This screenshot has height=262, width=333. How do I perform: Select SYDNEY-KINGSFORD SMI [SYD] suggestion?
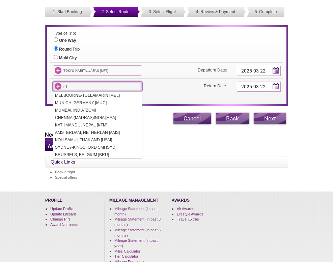(x=98, y=147)
